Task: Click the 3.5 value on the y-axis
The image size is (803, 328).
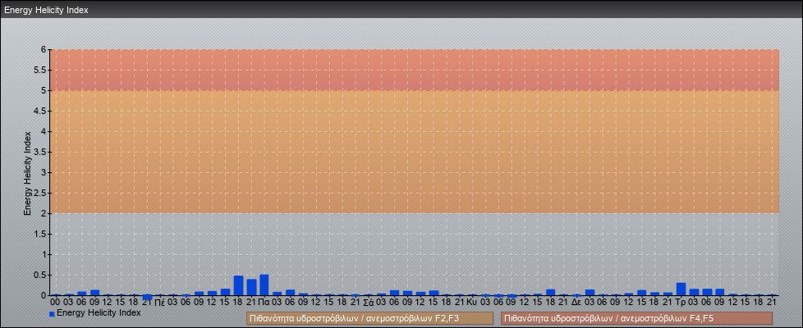Action: pos(40,152)
